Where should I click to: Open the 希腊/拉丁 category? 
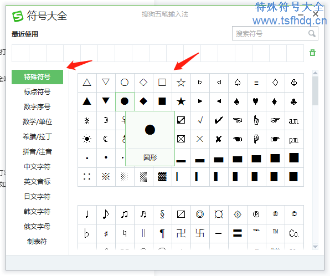[37, 137]
